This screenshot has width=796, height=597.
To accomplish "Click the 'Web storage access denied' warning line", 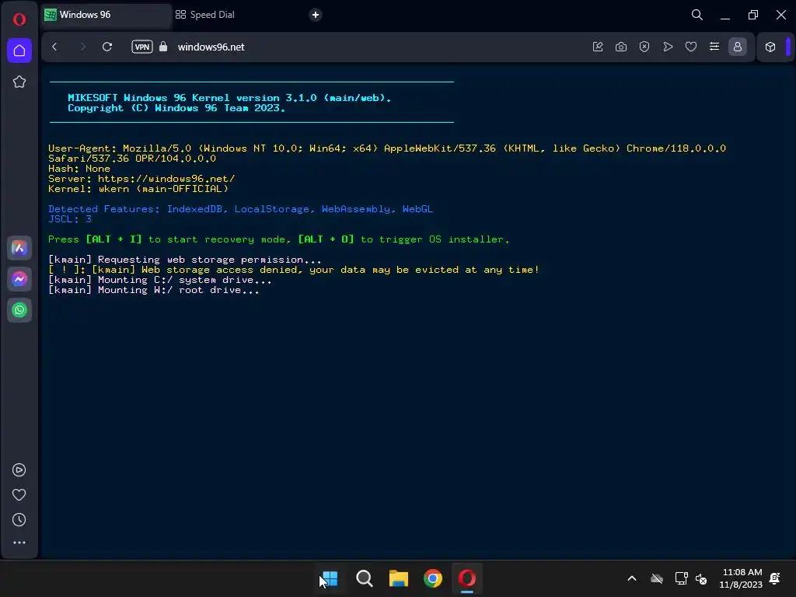I will [x=294, y=270].
